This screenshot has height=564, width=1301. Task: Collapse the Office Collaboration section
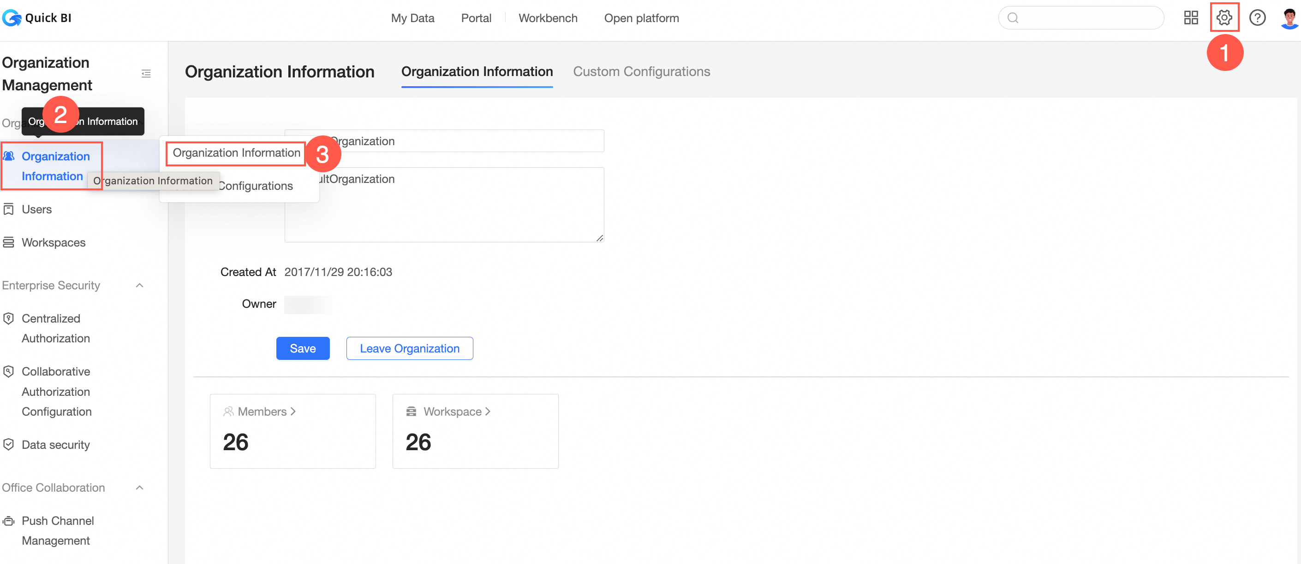click(140, 488)
